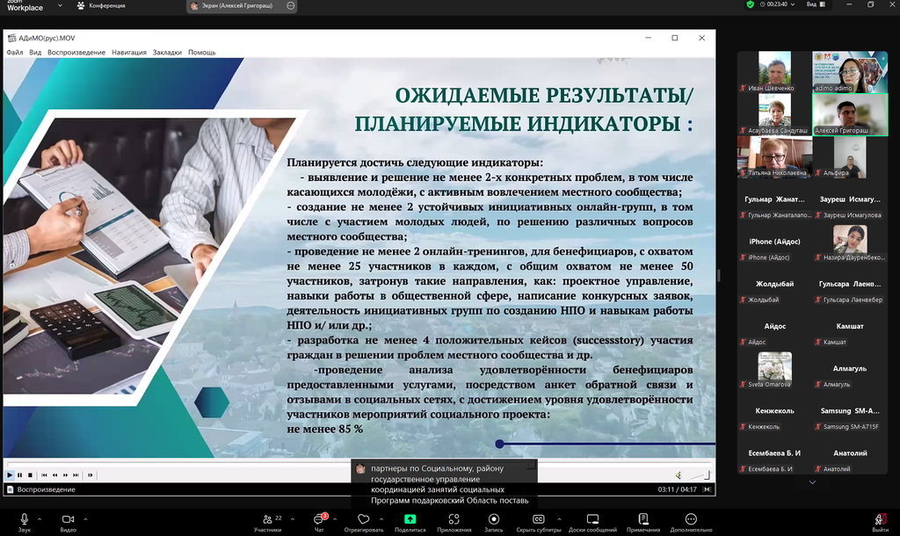900x536 pixels.
Task: Open Приложения apps in Zoom toolbar
Action: click(454, 521)
